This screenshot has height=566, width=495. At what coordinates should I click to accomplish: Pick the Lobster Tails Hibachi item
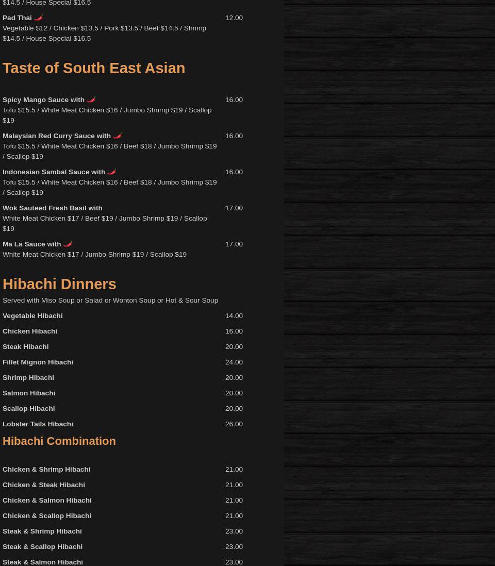point(38,424)
